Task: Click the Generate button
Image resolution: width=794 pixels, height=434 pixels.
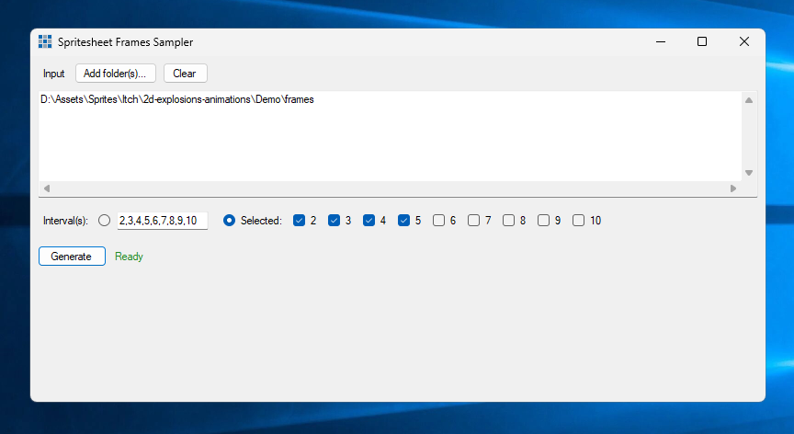Action: pyautogui.click(x=72, y=257)
